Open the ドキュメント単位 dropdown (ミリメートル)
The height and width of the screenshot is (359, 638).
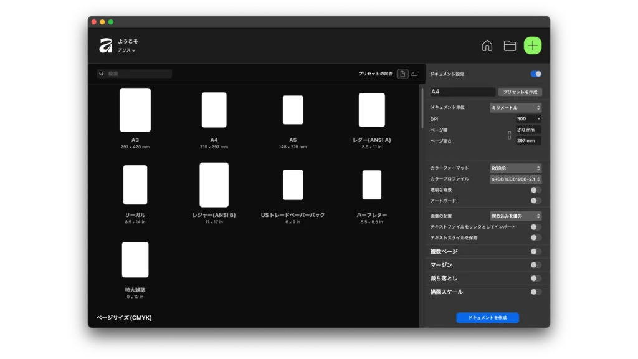[x=515, y=108]
